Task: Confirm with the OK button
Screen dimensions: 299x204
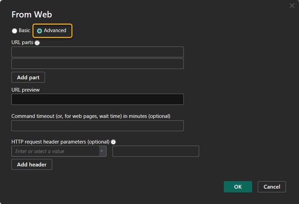Action: [x=238, y=187]
